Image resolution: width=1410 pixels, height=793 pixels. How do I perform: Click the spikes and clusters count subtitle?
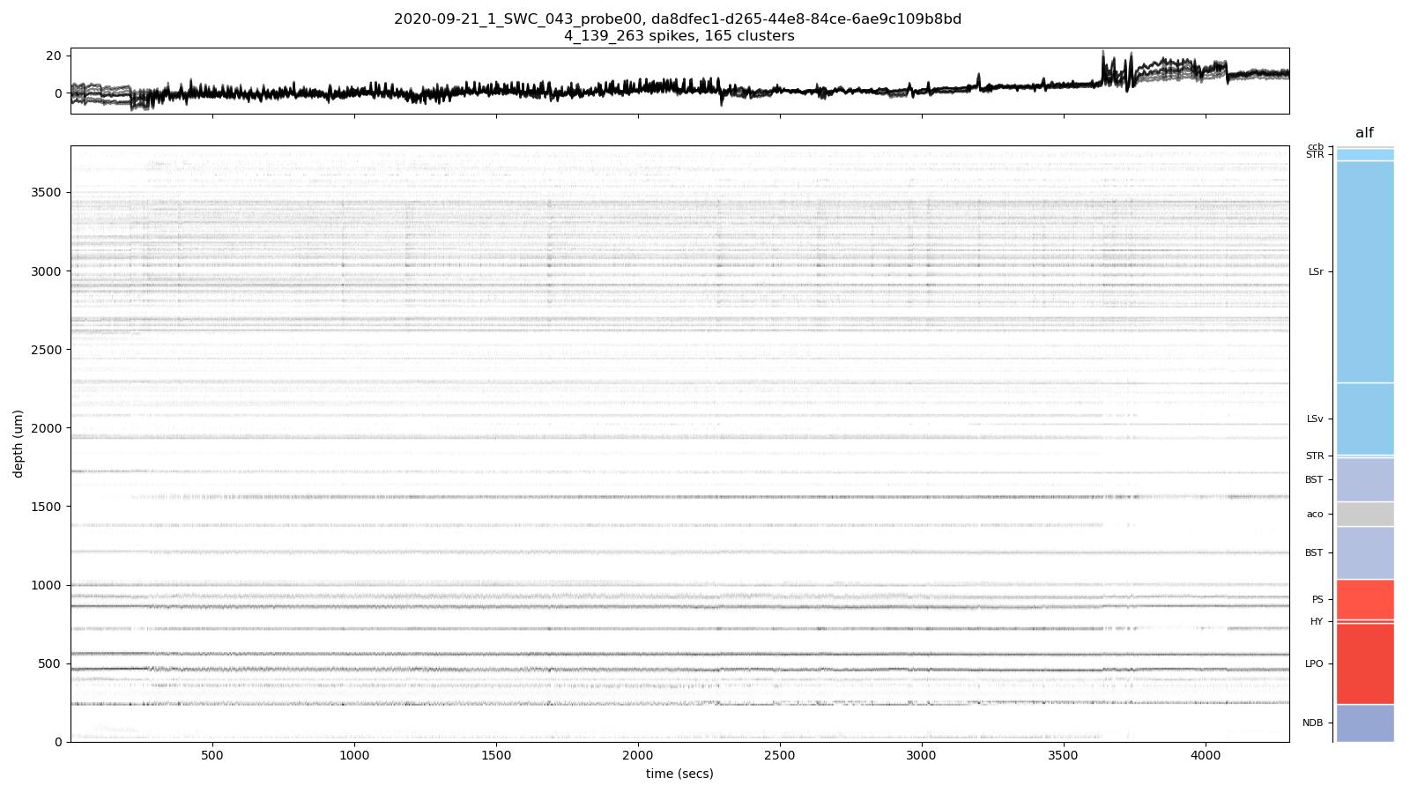pos(678,36)
